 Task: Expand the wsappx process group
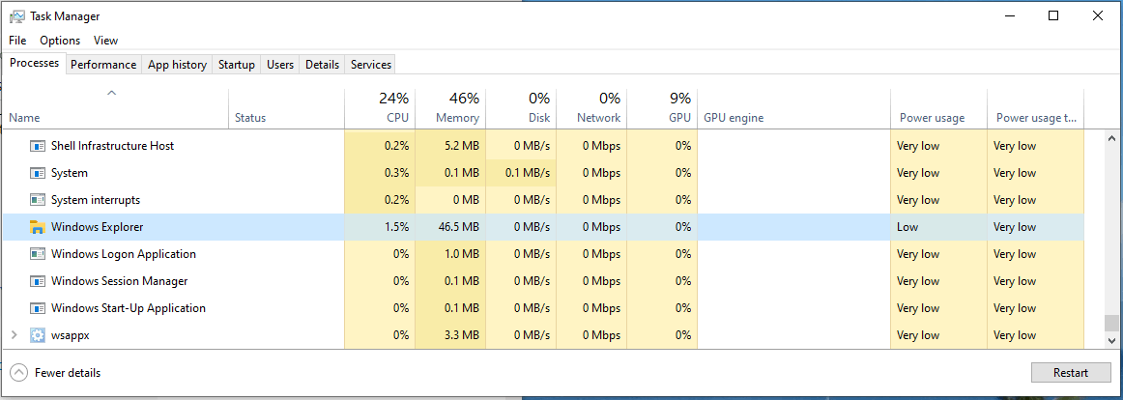pos(14,335)
